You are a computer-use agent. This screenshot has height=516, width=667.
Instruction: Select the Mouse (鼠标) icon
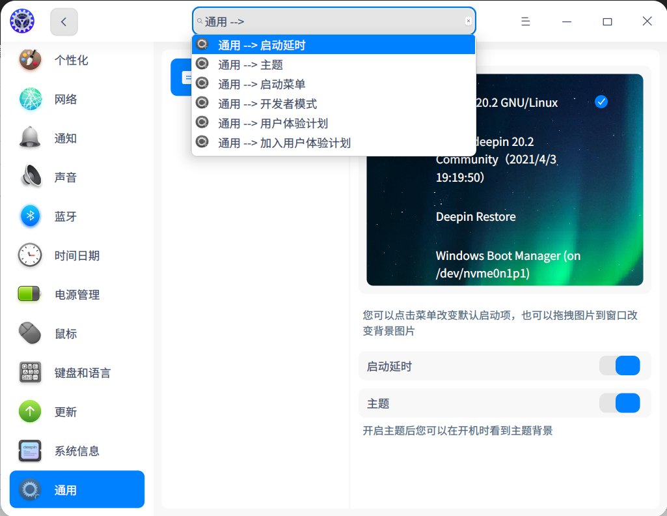tap(30, 333)
